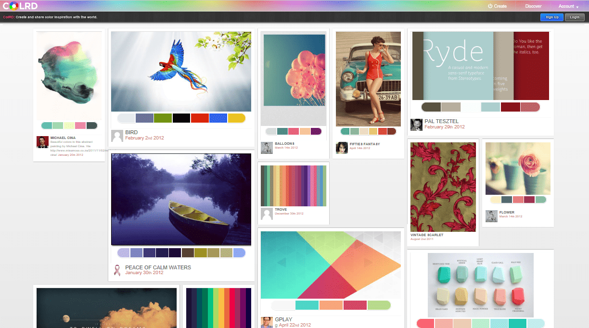Click the ColRD color-wheel logo
This screenshot has height=328, width=589.
(14, 6)
